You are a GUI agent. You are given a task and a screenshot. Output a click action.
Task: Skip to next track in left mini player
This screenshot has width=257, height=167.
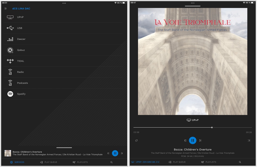click(x=122, y=153)
